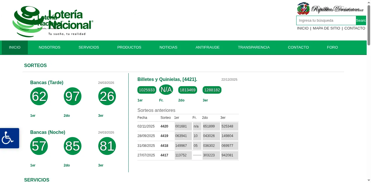Image resolution: width=371 pixels, height=183 pixels.
Task: Click the Bancas (Noche) ball number 81
Action: click(x=107, y=146)
